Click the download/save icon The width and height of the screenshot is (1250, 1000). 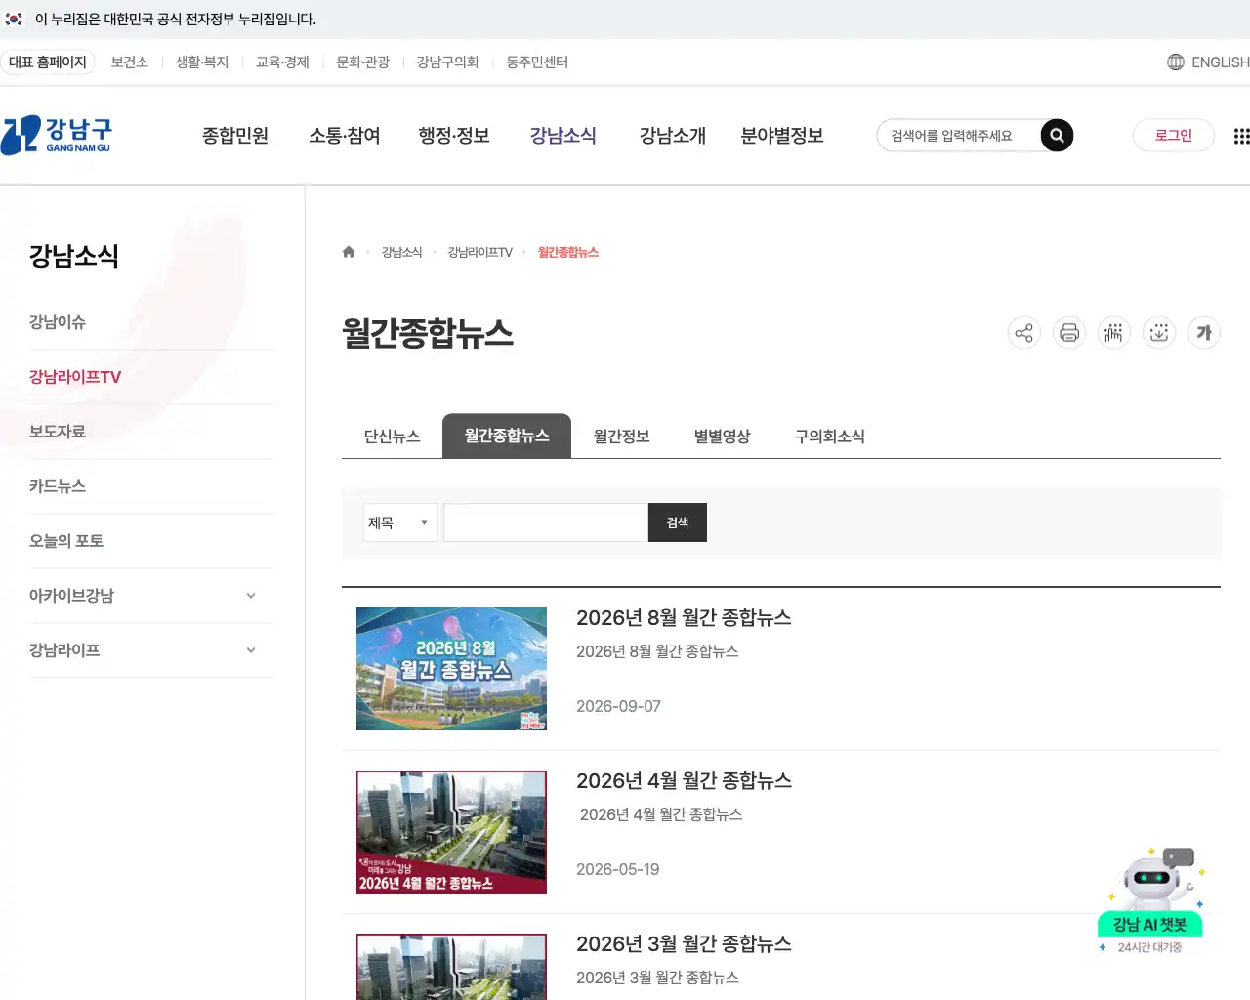tap(1159, 333)
